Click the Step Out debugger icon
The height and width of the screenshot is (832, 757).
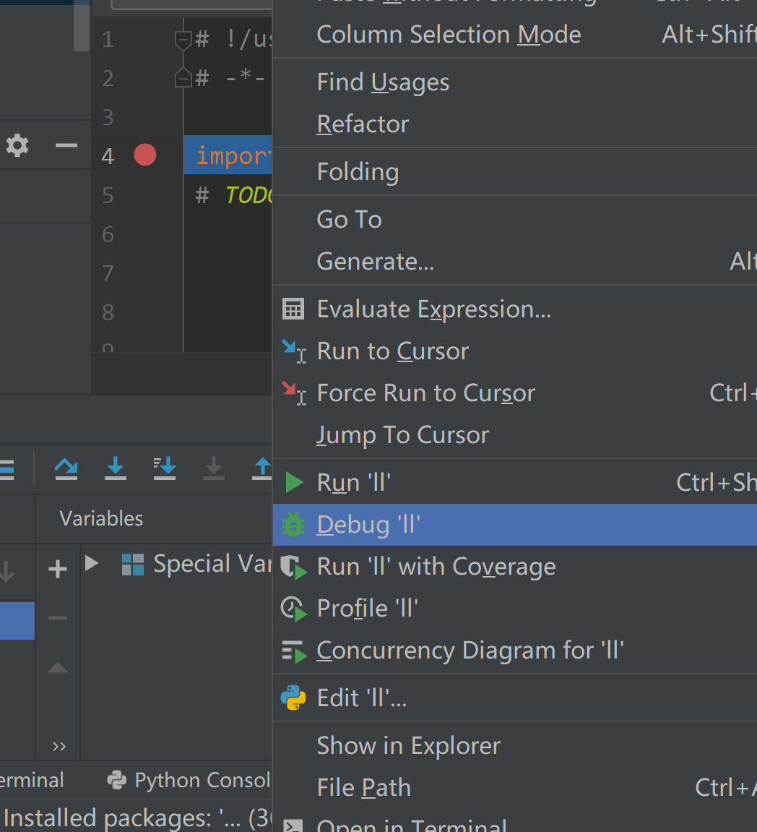pos(261,468)
